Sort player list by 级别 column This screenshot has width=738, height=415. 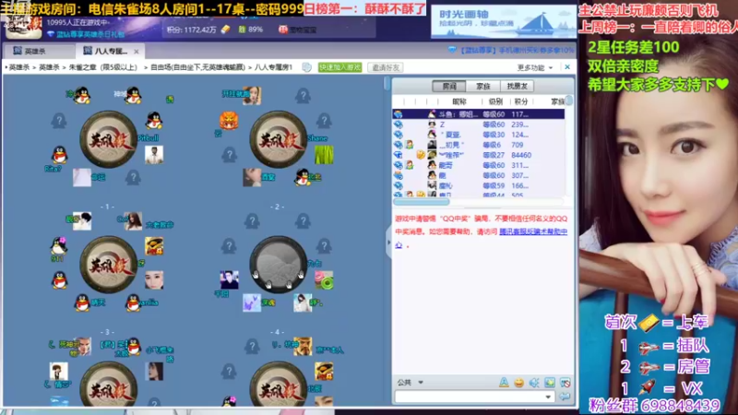495,101
